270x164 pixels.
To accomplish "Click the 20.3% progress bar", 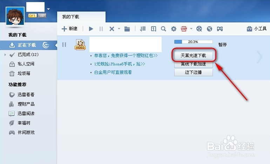I will (193, 42).
